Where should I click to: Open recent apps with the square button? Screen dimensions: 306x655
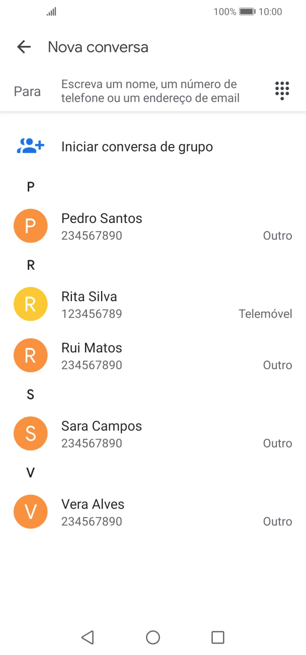click(217, 637)
